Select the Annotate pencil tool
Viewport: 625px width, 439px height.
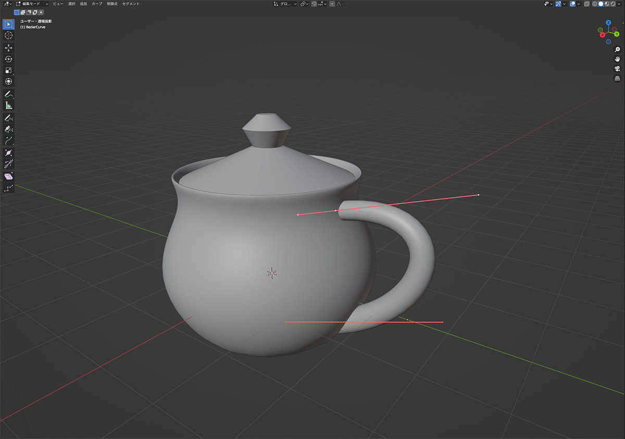(x=8, y=94)
